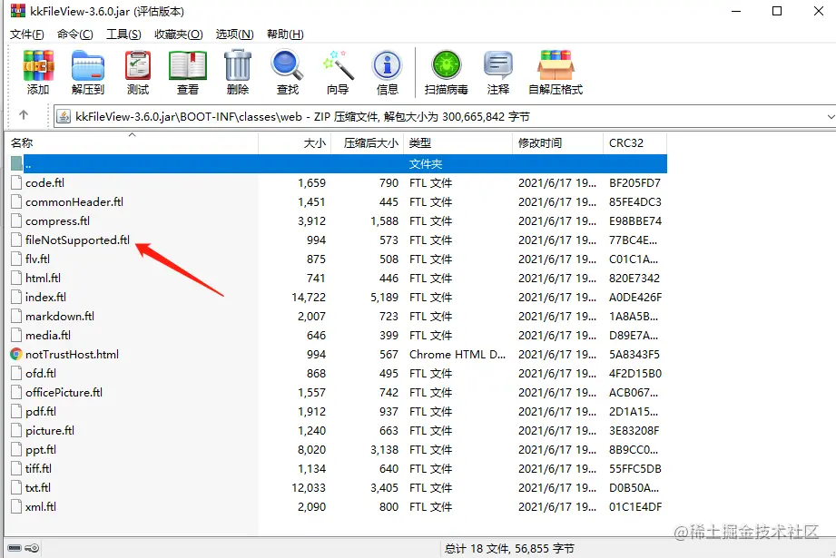
Task: Select the file notTrustHost.html
Action: (x=72, y=355)
